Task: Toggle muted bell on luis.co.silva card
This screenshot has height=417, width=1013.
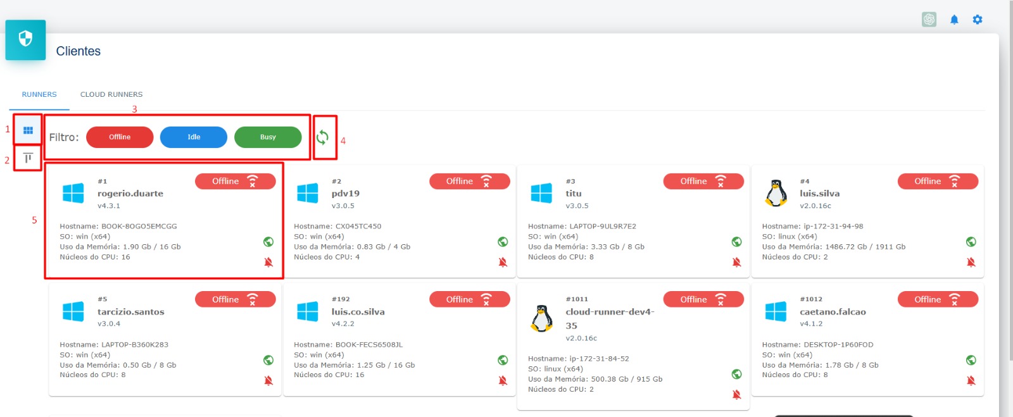Action: click(x=503, y=380)
